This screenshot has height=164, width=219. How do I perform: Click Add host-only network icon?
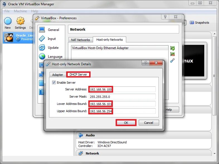172,48
